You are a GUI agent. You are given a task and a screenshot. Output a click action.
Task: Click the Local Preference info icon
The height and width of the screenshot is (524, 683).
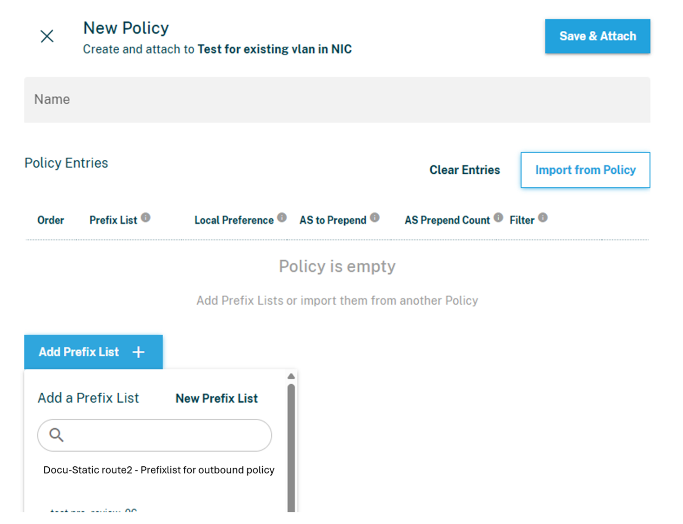[x=282, y=218]
